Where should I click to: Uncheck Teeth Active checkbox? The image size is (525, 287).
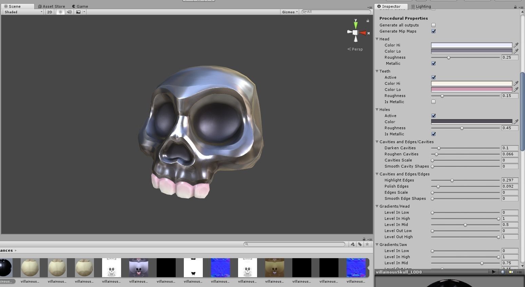pyautogui.click(x=433, y=77)
